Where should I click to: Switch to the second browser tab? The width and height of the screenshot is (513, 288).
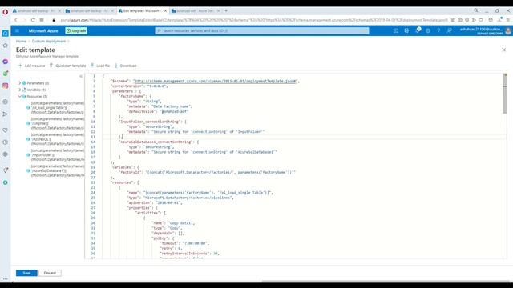tap(89, 10)
